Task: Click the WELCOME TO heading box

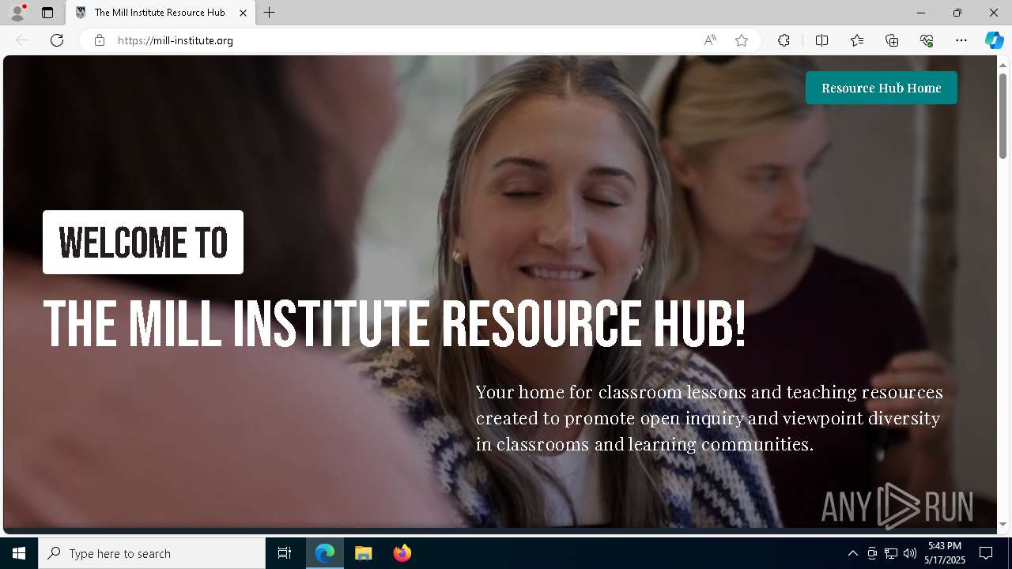Action: (143, 242)
